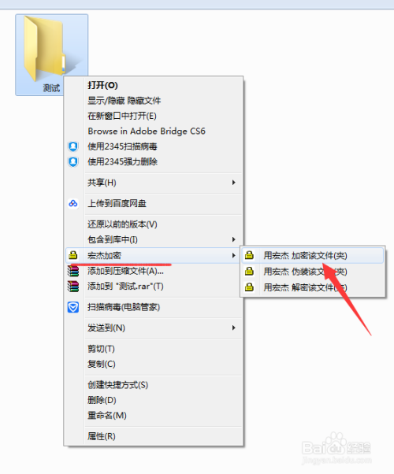Click the lock icon beside 用宏杰 伪装该文件
394x474 pixels.
tap(249, 271)
